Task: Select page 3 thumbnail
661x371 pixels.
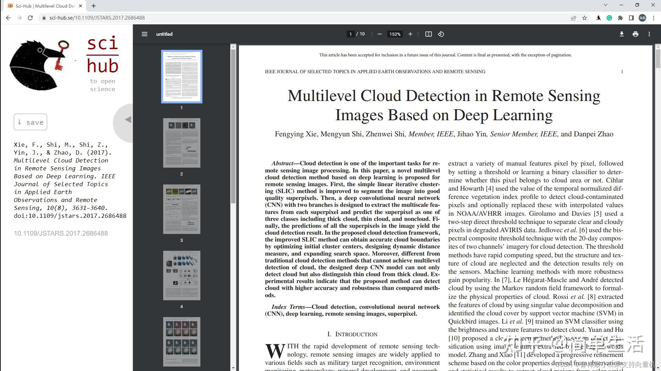Action: point(181,209)
